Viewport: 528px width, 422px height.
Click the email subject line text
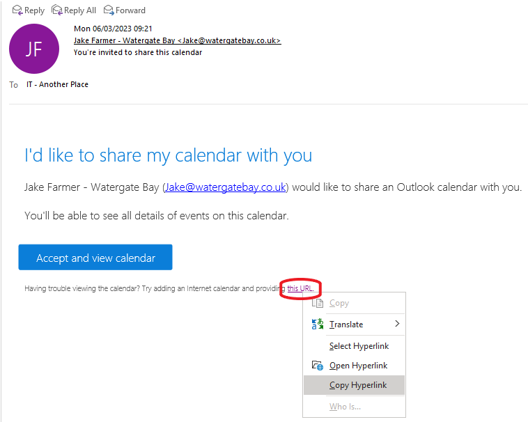(138, 52)
